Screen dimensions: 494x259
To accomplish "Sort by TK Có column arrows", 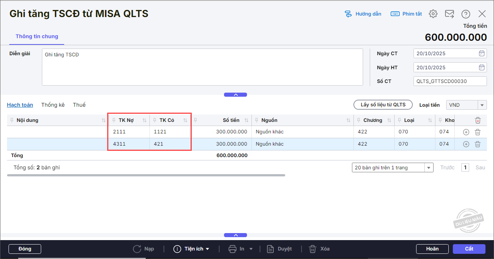I will 185,120.
